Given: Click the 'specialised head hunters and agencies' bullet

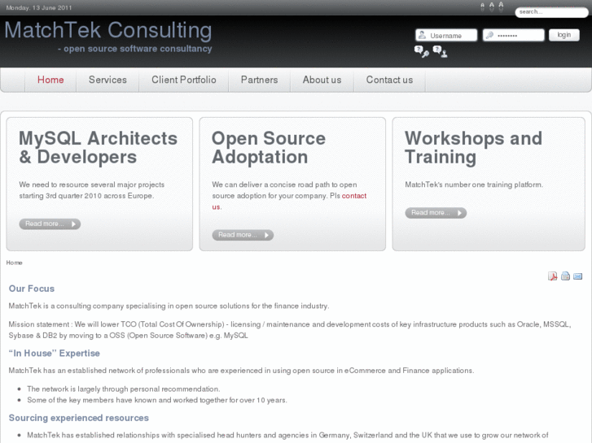Looking at the screenshot, I should (287, 435).
